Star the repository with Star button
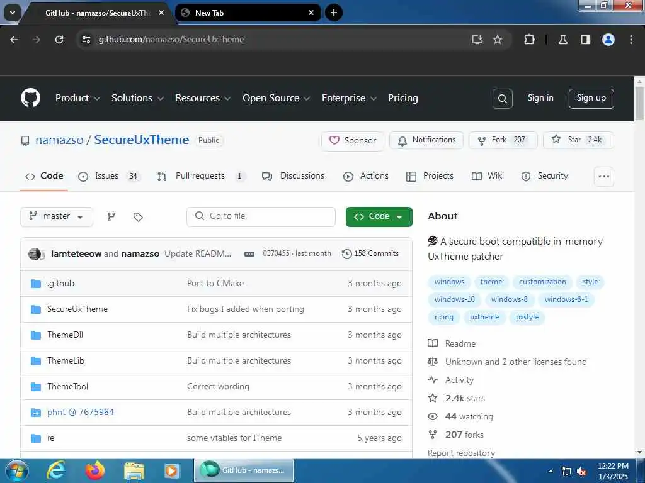 (x=578, y=140)
